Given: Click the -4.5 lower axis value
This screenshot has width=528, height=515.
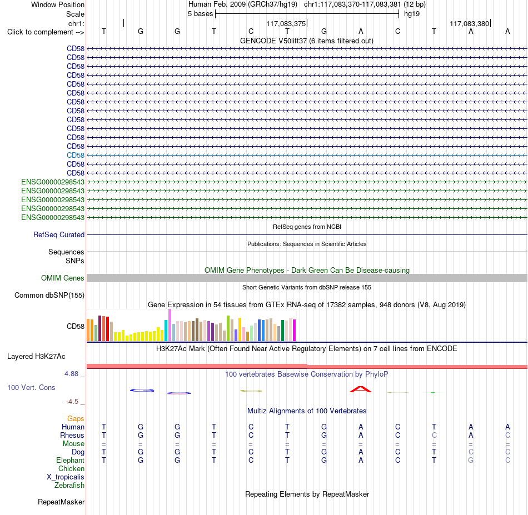Looking at the screenshot, I should click(72, 402).
